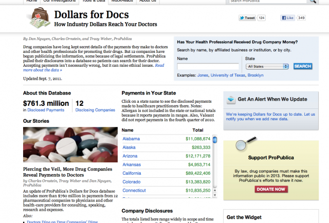Click the Get An Alert When We Update heading

tap(272, 99)
